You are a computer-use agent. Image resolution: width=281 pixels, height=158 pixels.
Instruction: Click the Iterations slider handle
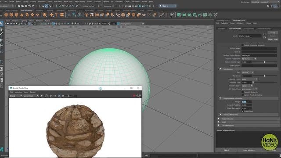pos(265,75)
